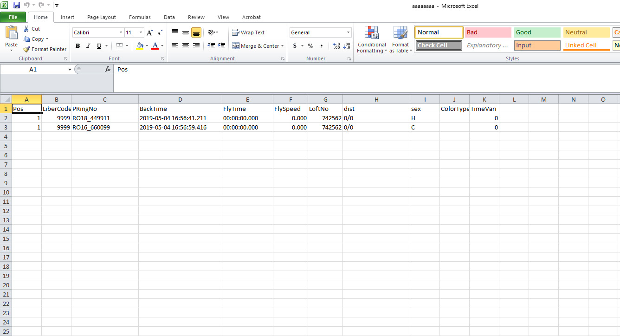Click the Increase Decimal icon
620x336 pixels.
tap(336, 46)
